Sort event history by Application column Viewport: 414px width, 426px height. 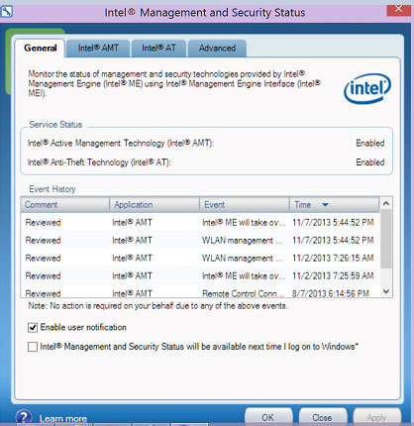click(155, 205)
